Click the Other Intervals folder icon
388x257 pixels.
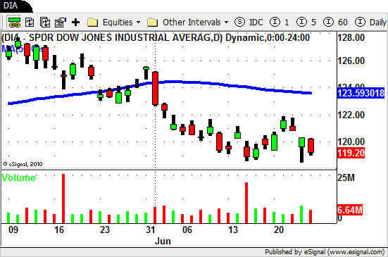coord(152,23)
